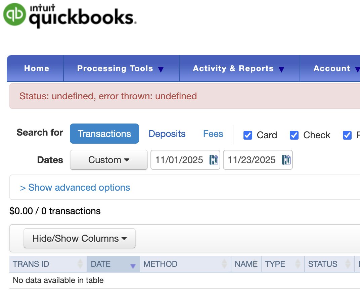Click the start date field 11/01/2025
This screenshot has width=360, height=292.
(185, 160)
